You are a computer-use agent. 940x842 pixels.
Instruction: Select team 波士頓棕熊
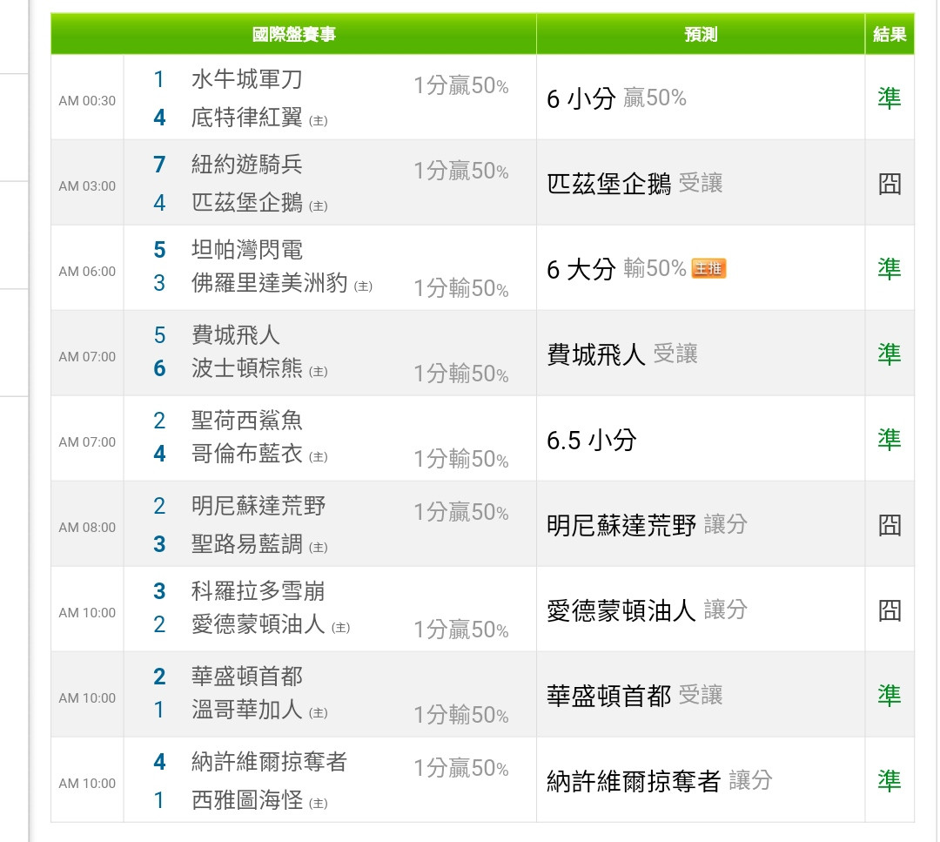point(247,367)
